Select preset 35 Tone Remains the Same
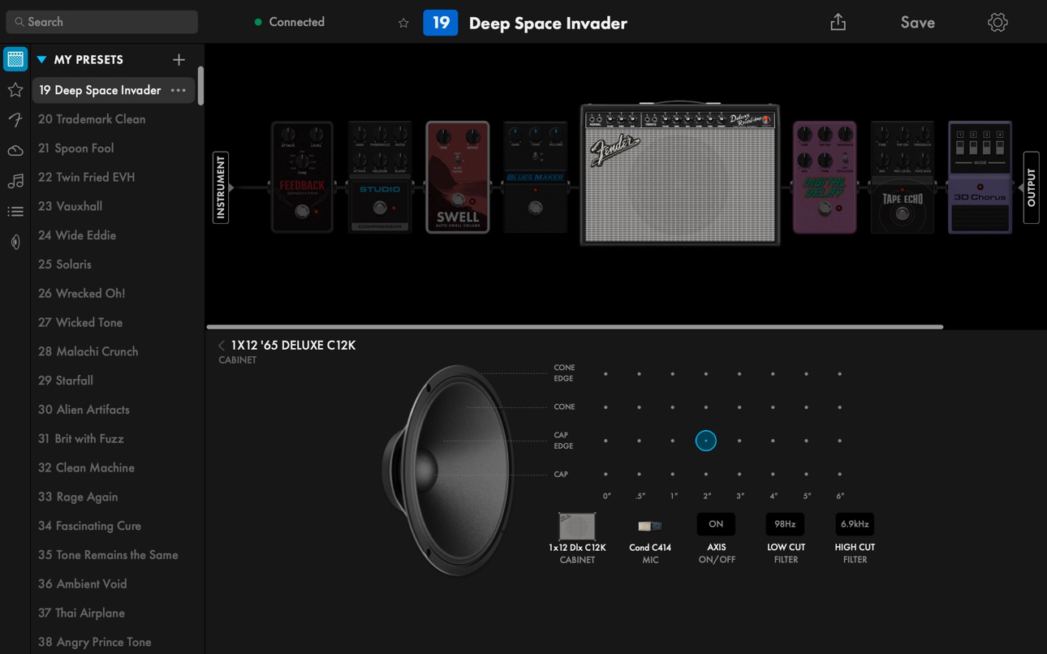The image size is (1047, 654). [114, 555]
